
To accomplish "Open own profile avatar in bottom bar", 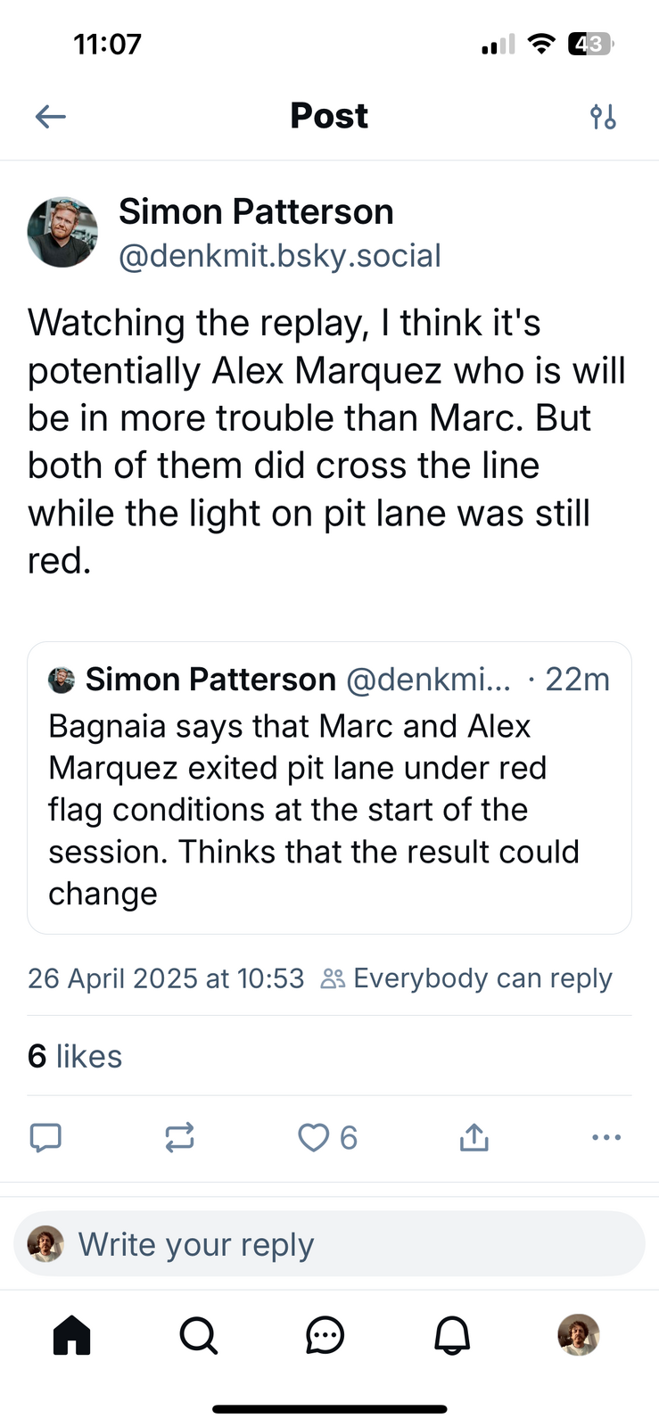I will pyautogui.click(x=579, y=1335).
